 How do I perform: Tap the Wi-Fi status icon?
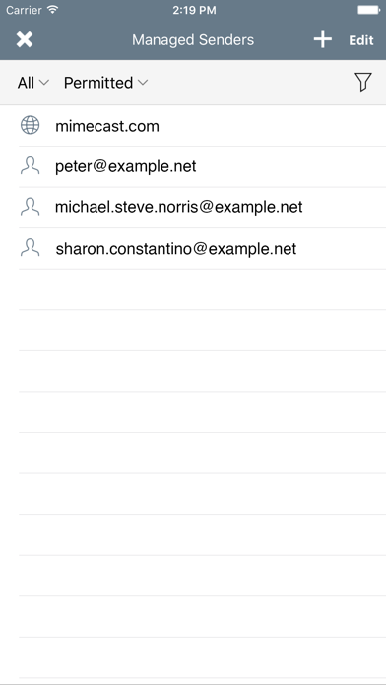pos(53,10)
